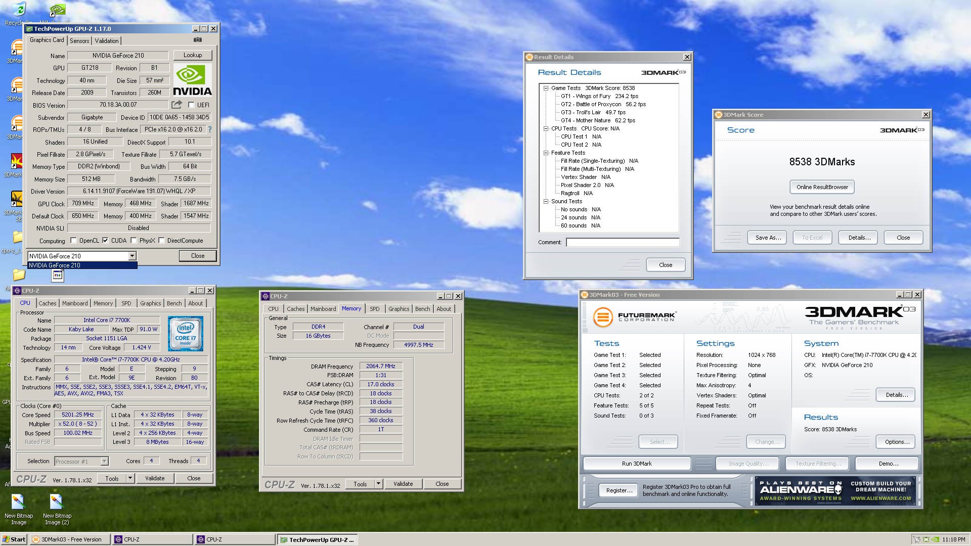The width and height of the screenshot is (971, 546).
Task: Toggle the PhysX checkbox
Action: pyautogui.click(x=134, y=241)
